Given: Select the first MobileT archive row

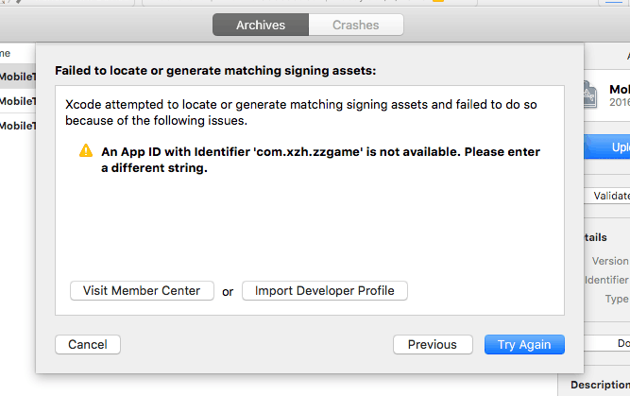Looking at the screenshot, I should click(x=17, y=77).
